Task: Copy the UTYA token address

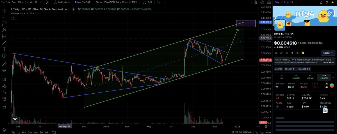Action: click(x=282, y=34)
